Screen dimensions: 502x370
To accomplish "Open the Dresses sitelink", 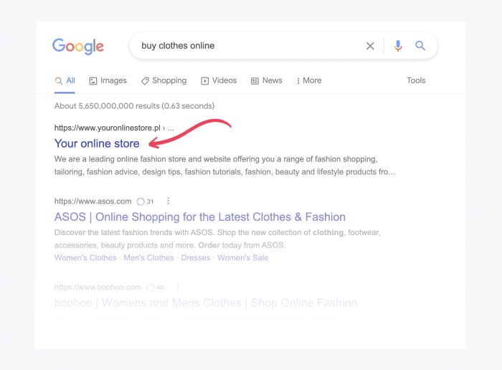I will click(x=196, y=257).
